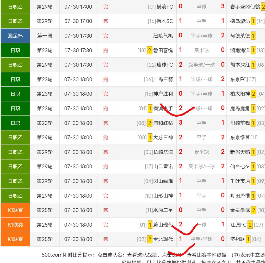265x263 pixels.
Task: Click yellow card badge beside 磐田喜悦
Action: (150, 50)
